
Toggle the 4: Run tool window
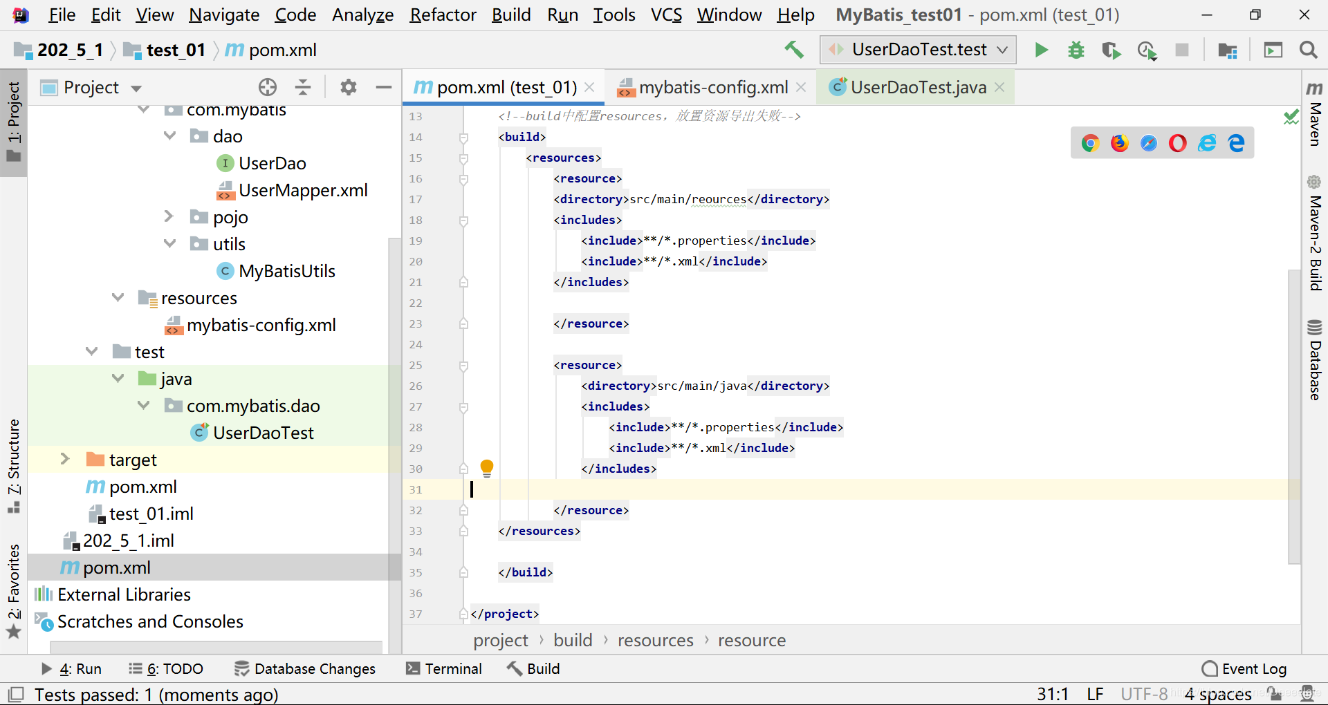(71, 668)
